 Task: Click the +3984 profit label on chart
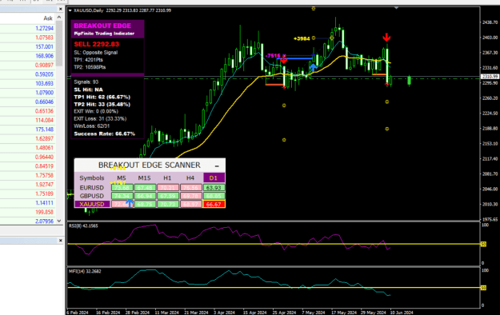[x=302, y=38]
